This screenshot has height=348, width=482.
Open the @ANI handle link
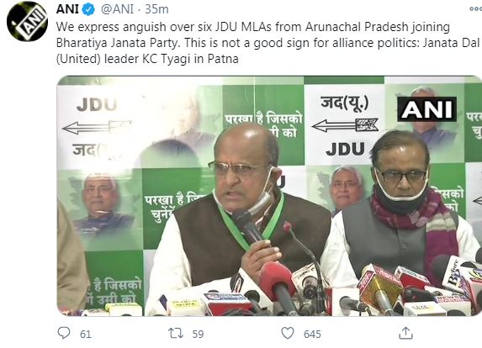(x=117, y=9)
